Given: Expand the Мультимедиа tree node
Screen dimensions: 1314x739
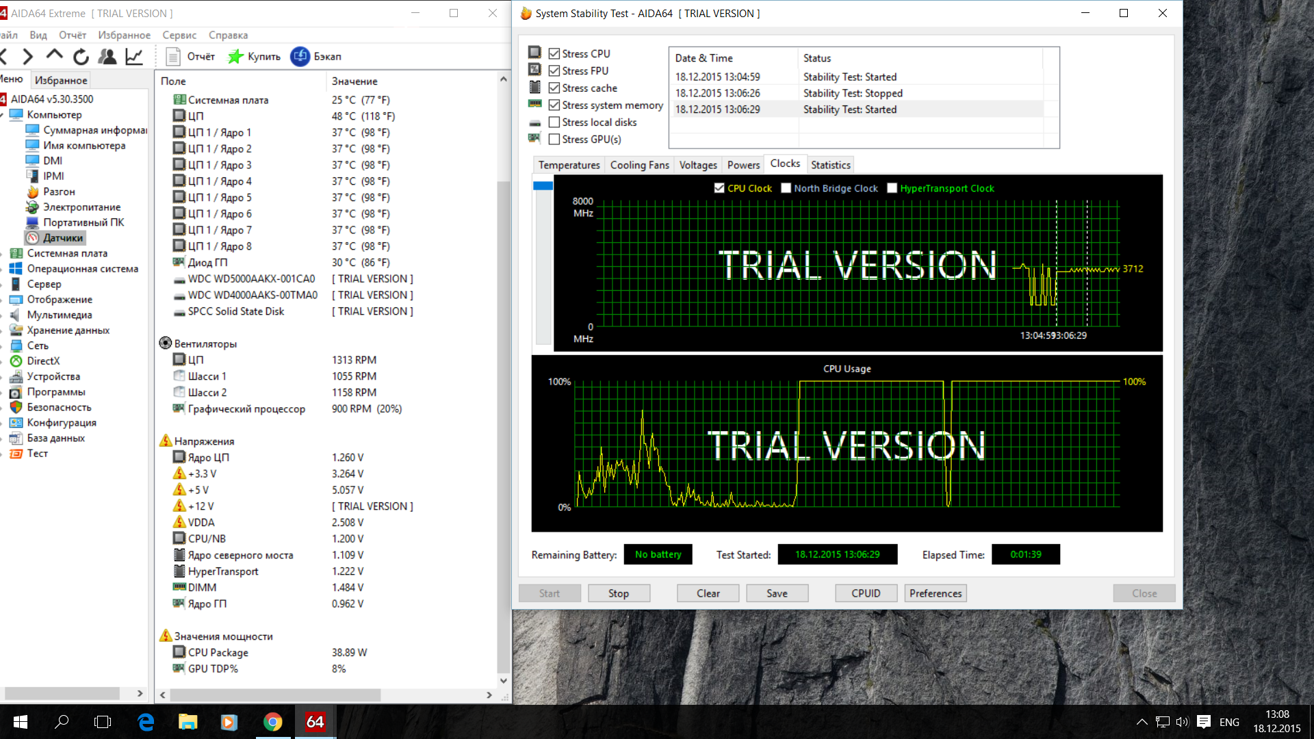Looking at the screenshot, I should click(x=2, y=315).
